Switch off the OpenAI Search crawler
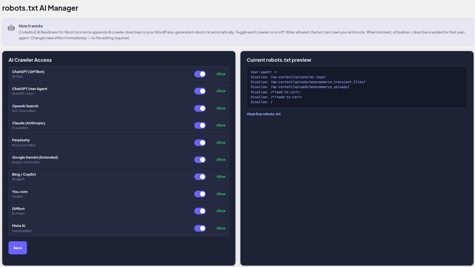 pyautogui.click(x=200, y=108)
